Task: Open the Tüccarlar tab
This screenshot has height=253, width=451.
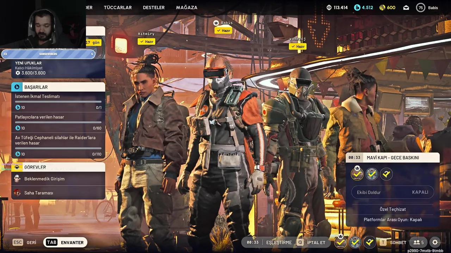Action: coord(118,7)
